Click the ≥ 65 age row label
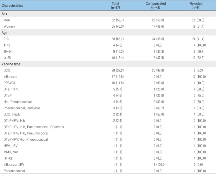The image size is (216, 175). pyautogui.click(x=7, y=58)
